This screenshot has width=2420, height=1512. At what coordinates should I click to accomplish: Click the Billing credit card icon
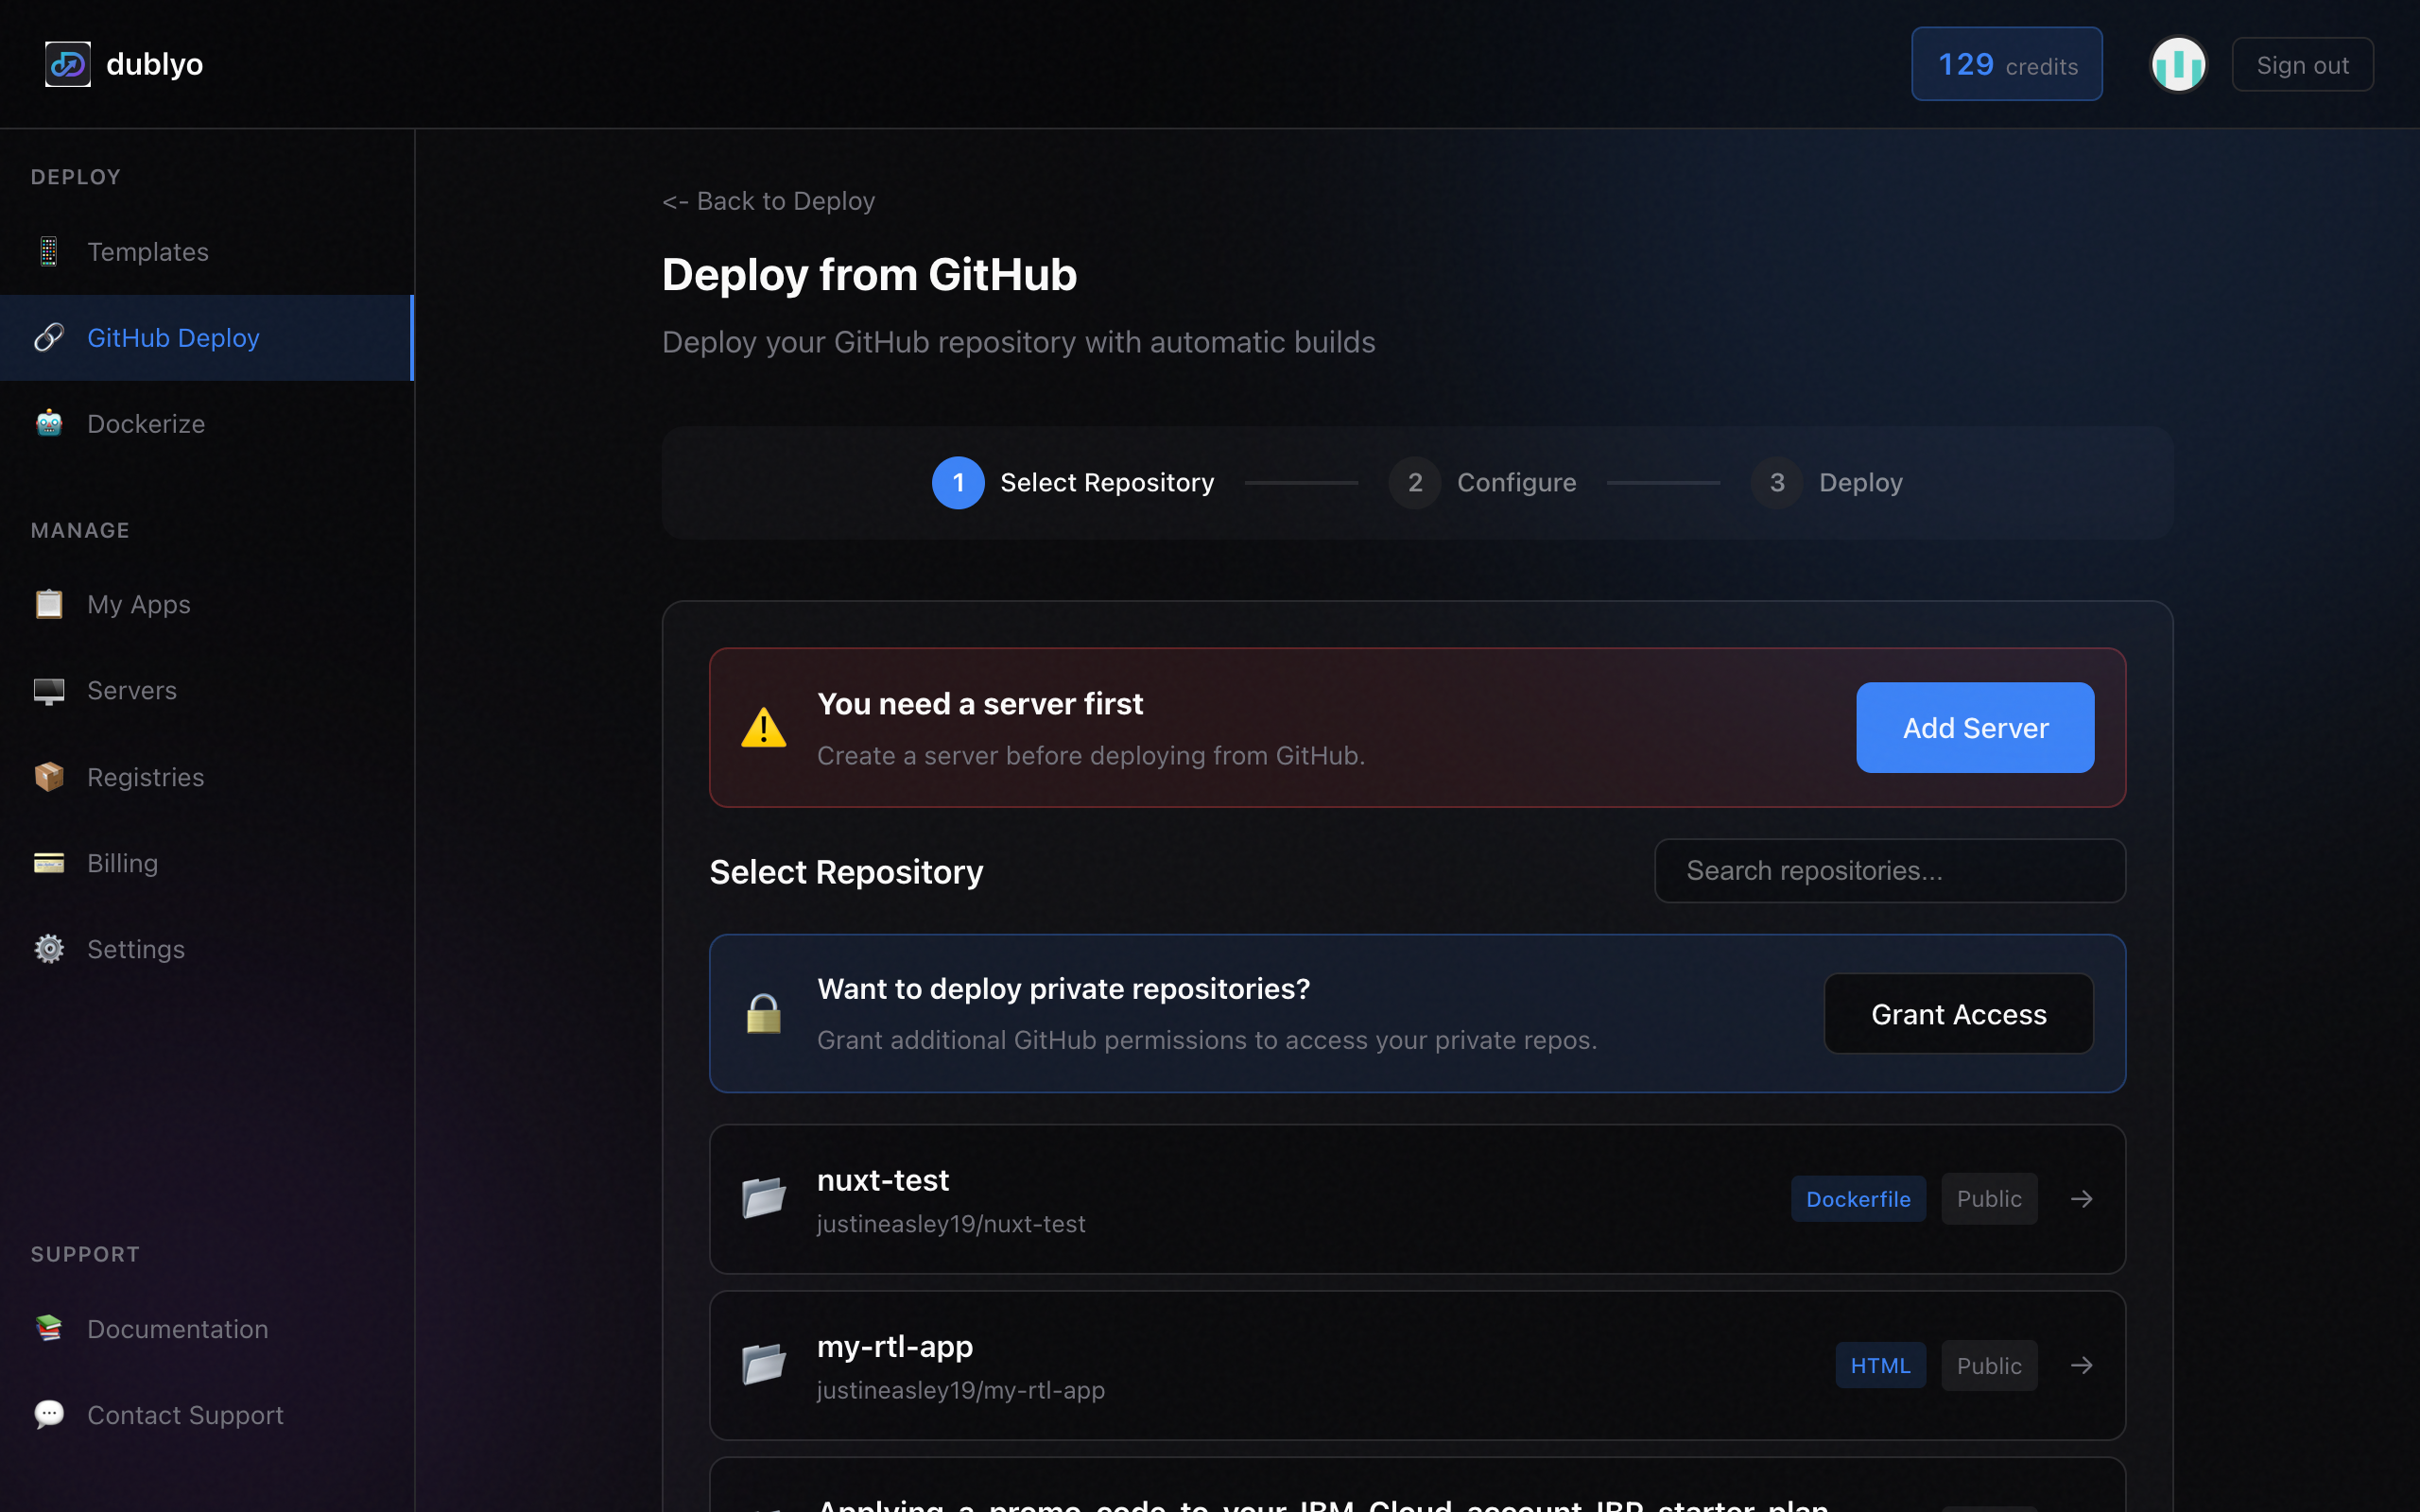click(x=48, y=863)
